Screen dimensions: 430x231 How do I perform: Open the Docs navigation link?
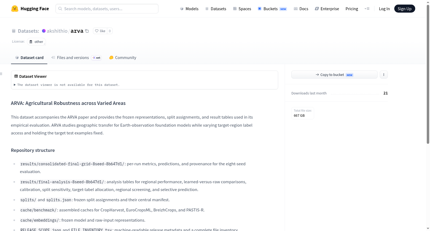coord(301,9)
